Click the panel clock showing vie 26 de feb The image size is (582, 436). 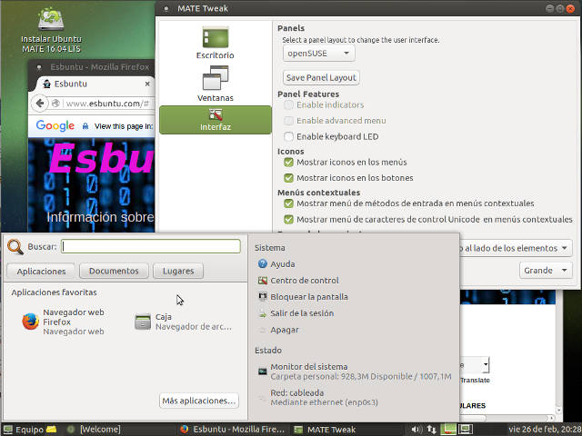[x=545, y=430]
